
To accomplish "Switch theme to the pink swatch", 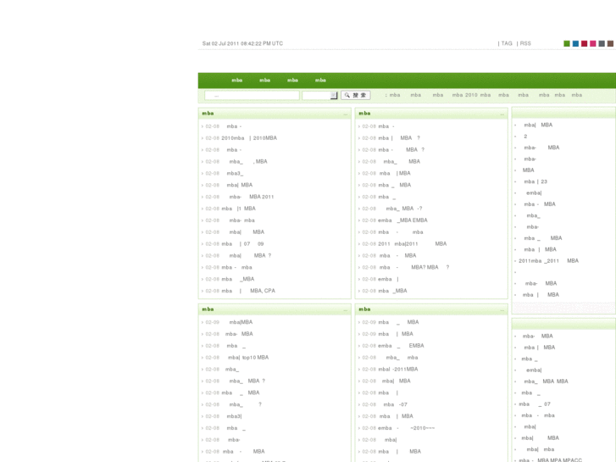I will pyautogui.click(x=593, y=43).
